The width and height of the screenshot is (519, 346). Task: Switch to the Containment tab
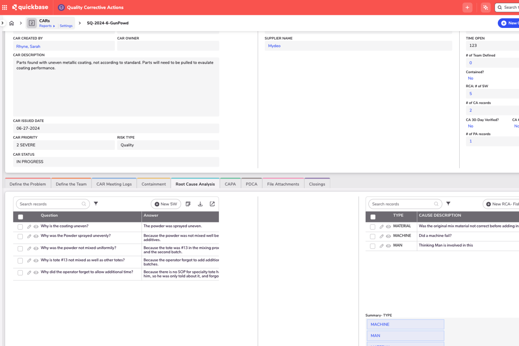[x=154, y=184]
